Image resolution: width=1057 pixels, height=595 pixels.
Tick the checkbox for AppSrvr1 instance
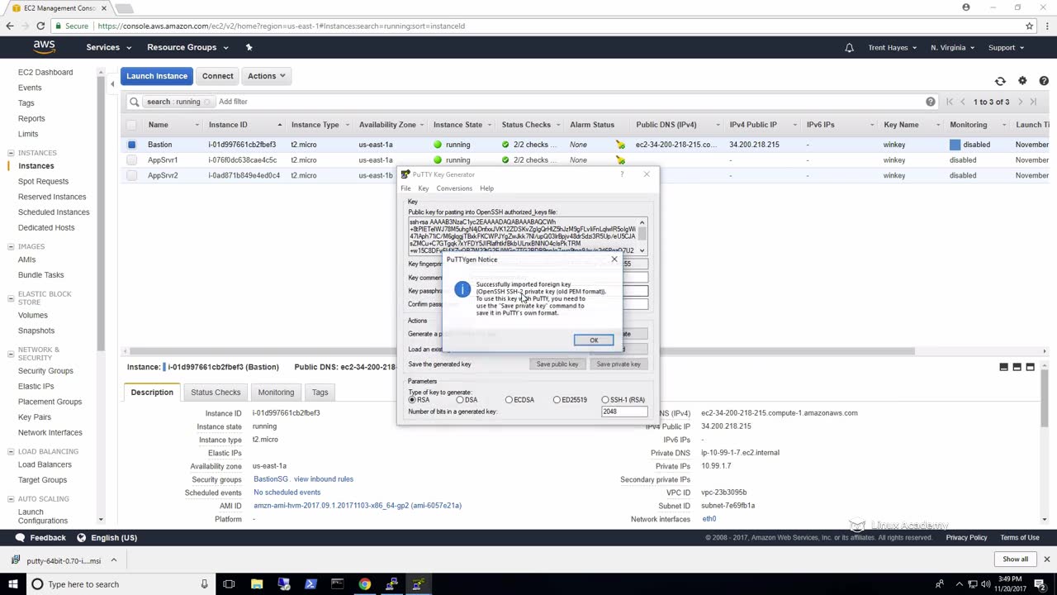coord(131,160)
